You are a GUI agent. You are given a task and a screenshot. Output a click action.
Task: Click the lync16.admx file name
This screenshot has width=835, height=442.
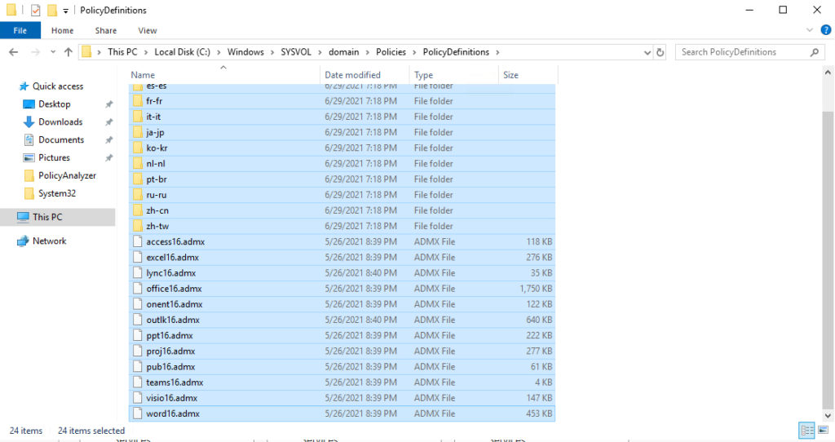coord(171,273)
